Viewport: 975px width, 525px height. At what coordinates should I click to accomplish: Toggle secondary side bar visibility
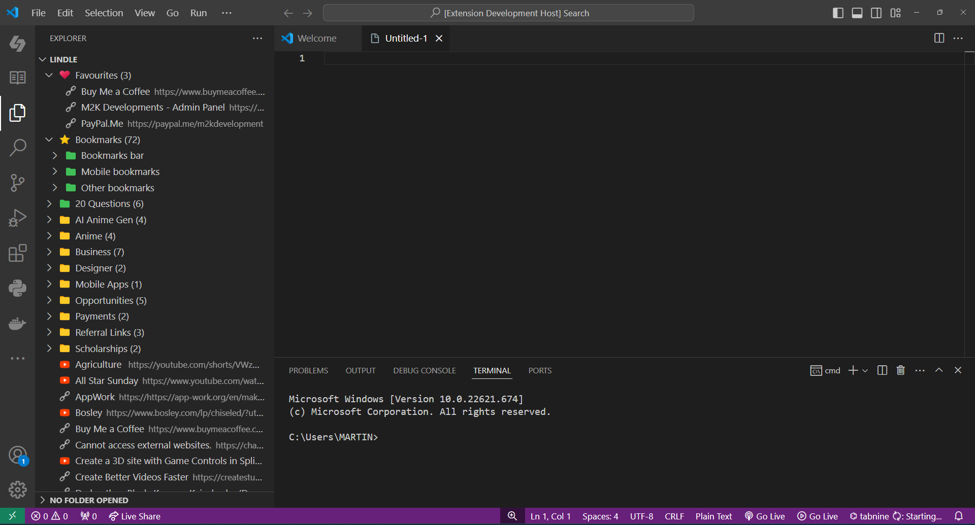coord(876,13)
